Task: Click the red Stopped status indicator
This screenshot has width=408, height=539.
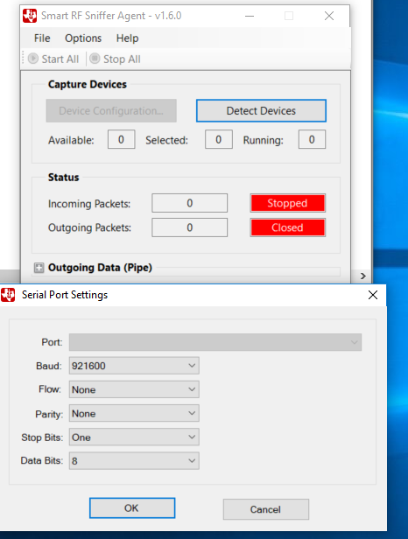Action: tap(287, 203)
